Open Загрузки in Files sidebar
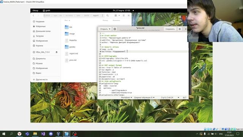The height and width of the screenshot is (137, 243). tap(39, 36)
